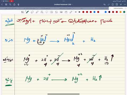This screenshot has height=95, width=127.
Task: Pick the orange color swatch
Action: tap(120, 12)
